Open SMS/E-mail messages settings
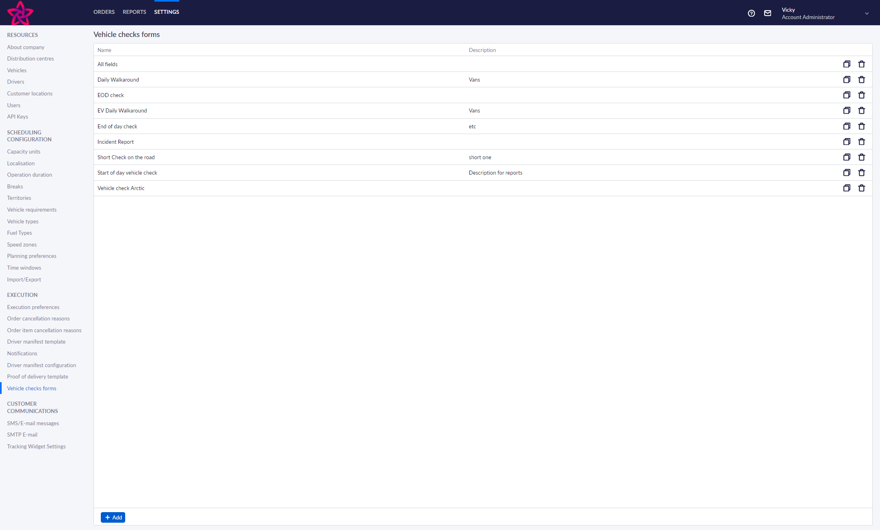Screen dimensions: 880x530 (33, 423)
